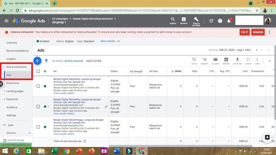Image resolution: width=276 pixels, height=155 pixels.
Task: Go to Extensions in the left sidebar
Action: coord(13,83)
